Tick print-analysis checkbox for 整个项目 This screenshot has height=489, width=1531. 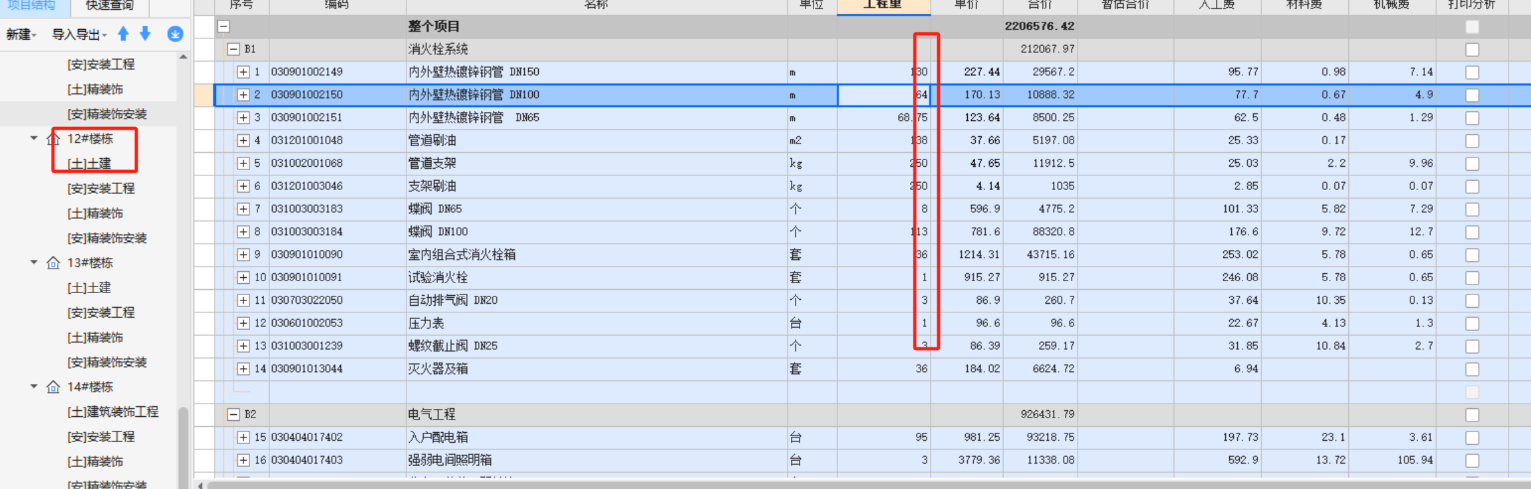click(x=1472, y=27)
